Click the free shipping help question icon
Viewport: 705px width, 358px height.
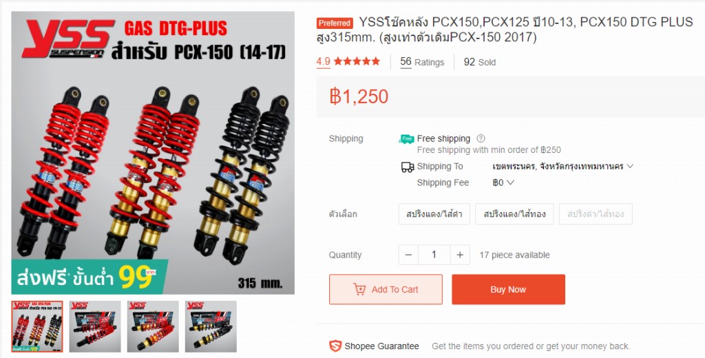[481, 138]
